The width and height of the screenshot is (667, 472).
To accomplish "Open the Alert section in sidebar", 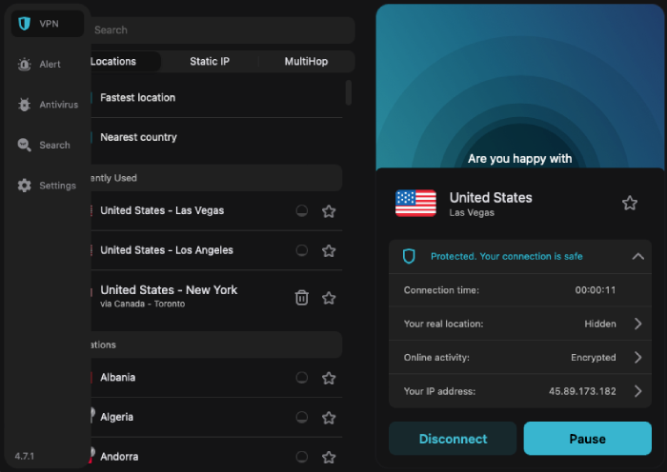I will tap(48, 64).
